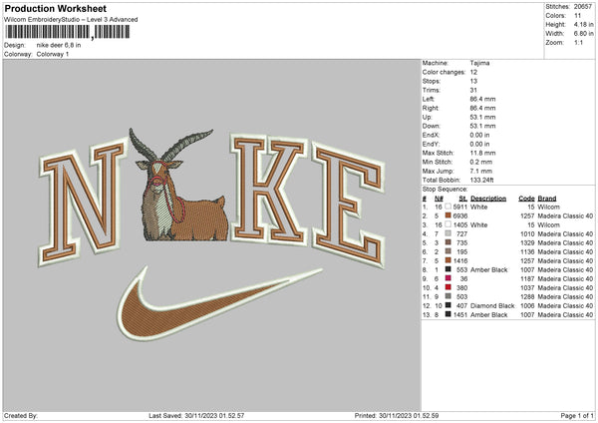Screen dimensions: 598x423
Task: Click the gray swatch beside 503 stitches
Action: 448,296
